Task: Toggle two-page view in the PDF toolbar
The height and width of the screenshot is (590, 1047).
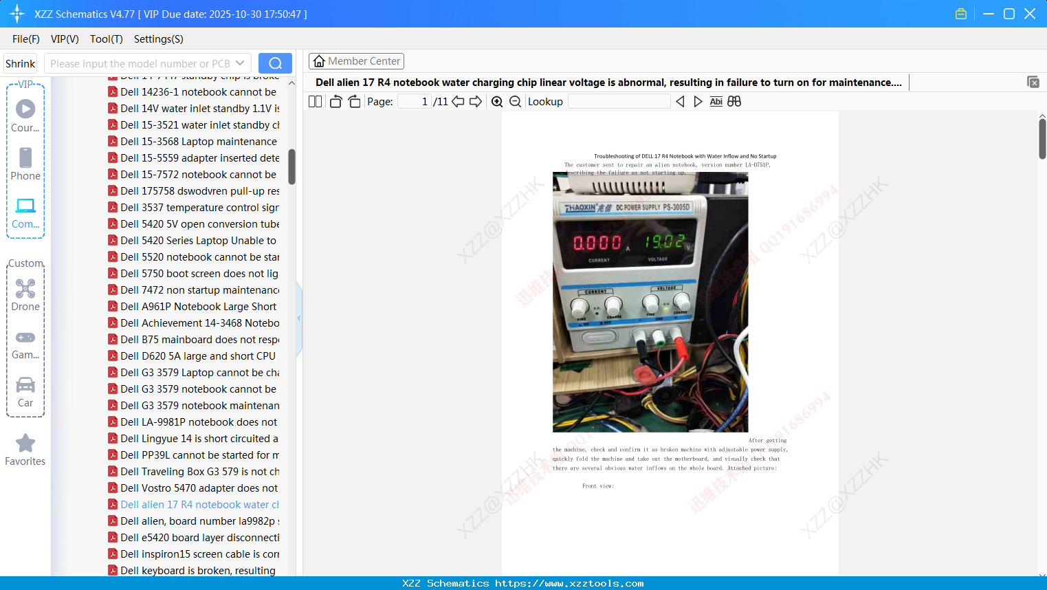Action: pyautogui.click(x=315, y=102)
